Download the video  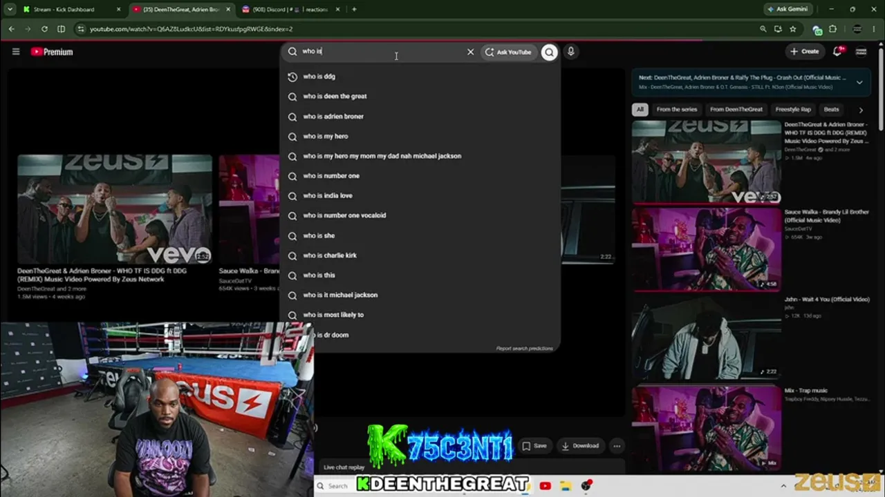(579, 446)
